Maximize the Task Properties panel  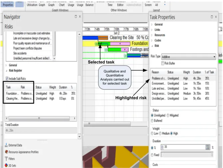[x=212, y=17]
